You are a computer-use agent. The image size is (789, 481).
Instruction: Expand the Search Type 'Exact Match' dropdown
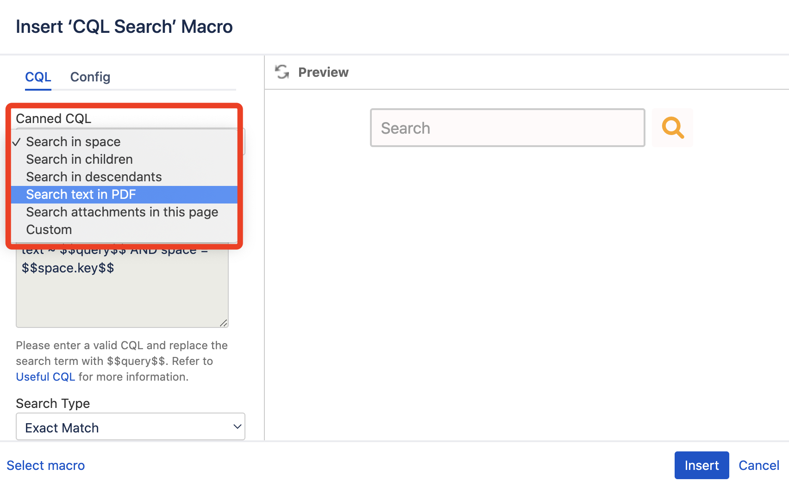130,427
